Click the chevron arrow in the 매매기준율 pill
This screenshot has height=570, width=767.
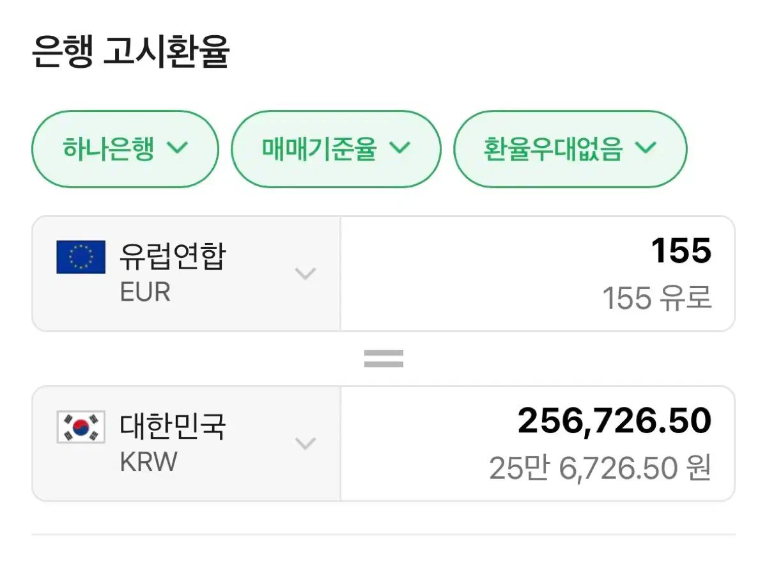pos(399,148)
